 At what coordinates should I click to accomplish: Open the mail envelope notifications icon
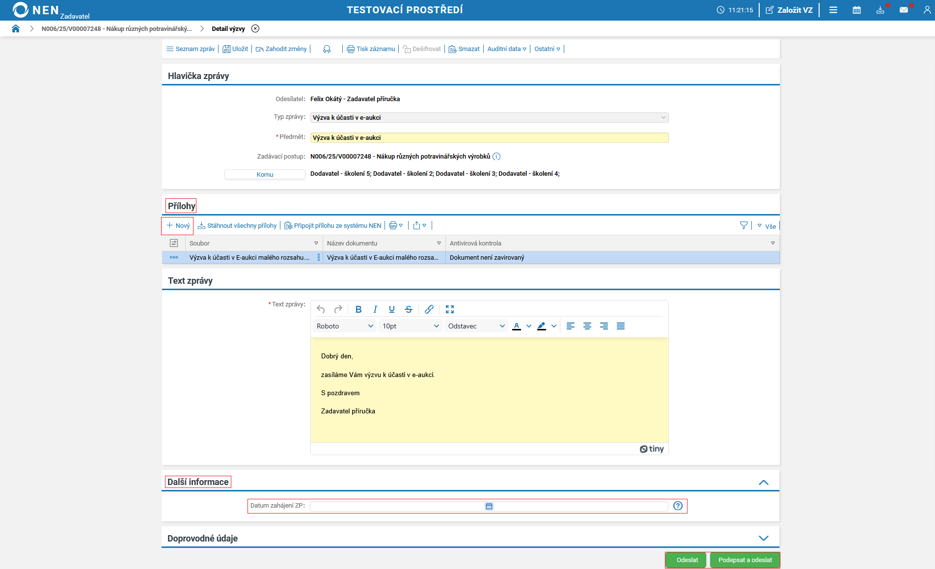pyautogui.click(x=904, y=10)
